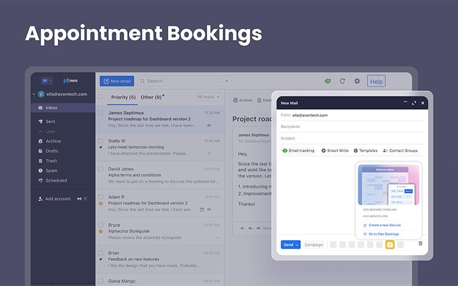The width and height of the screenshot is (458, 286).
Task: Open settings gear icon
Action: 357,81
